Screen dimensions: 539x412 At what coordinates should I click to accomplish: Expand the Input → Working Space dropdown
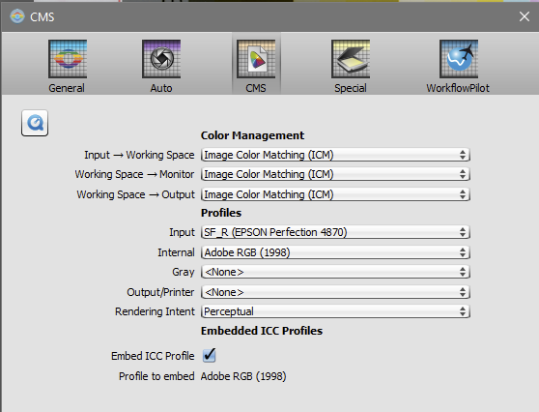[x=335, y=155]
